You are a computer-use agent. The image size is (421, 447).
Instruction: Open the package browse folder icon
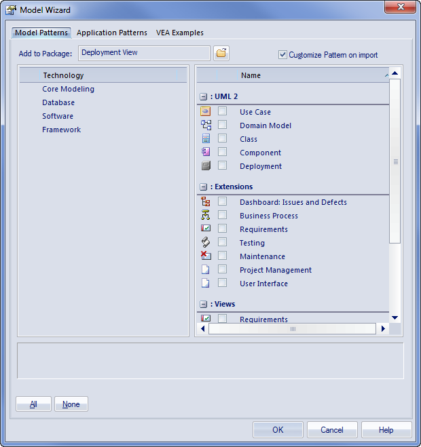coord(221,54)
